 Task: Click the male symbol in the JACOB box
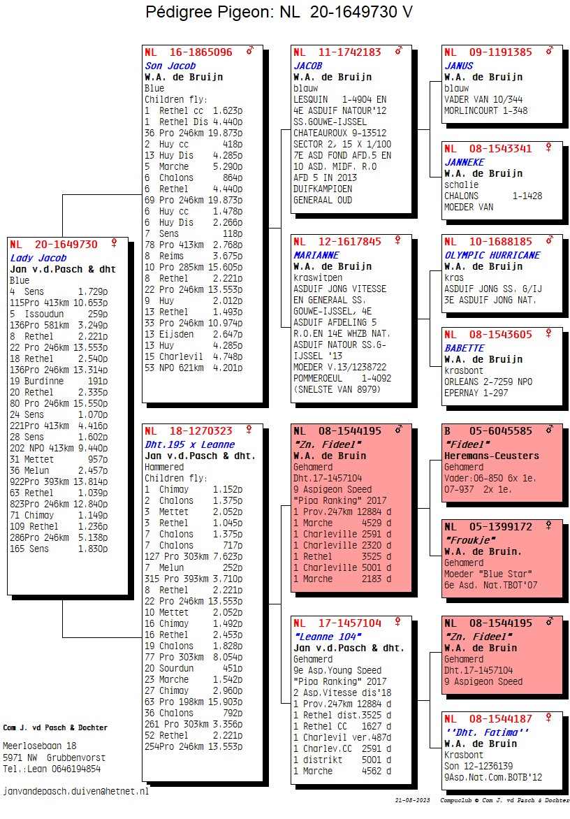click(399, 52)
